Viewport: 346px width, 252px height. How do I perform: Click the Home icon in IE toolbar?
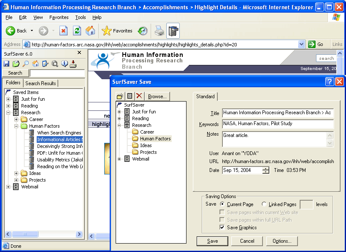point(90,31)
